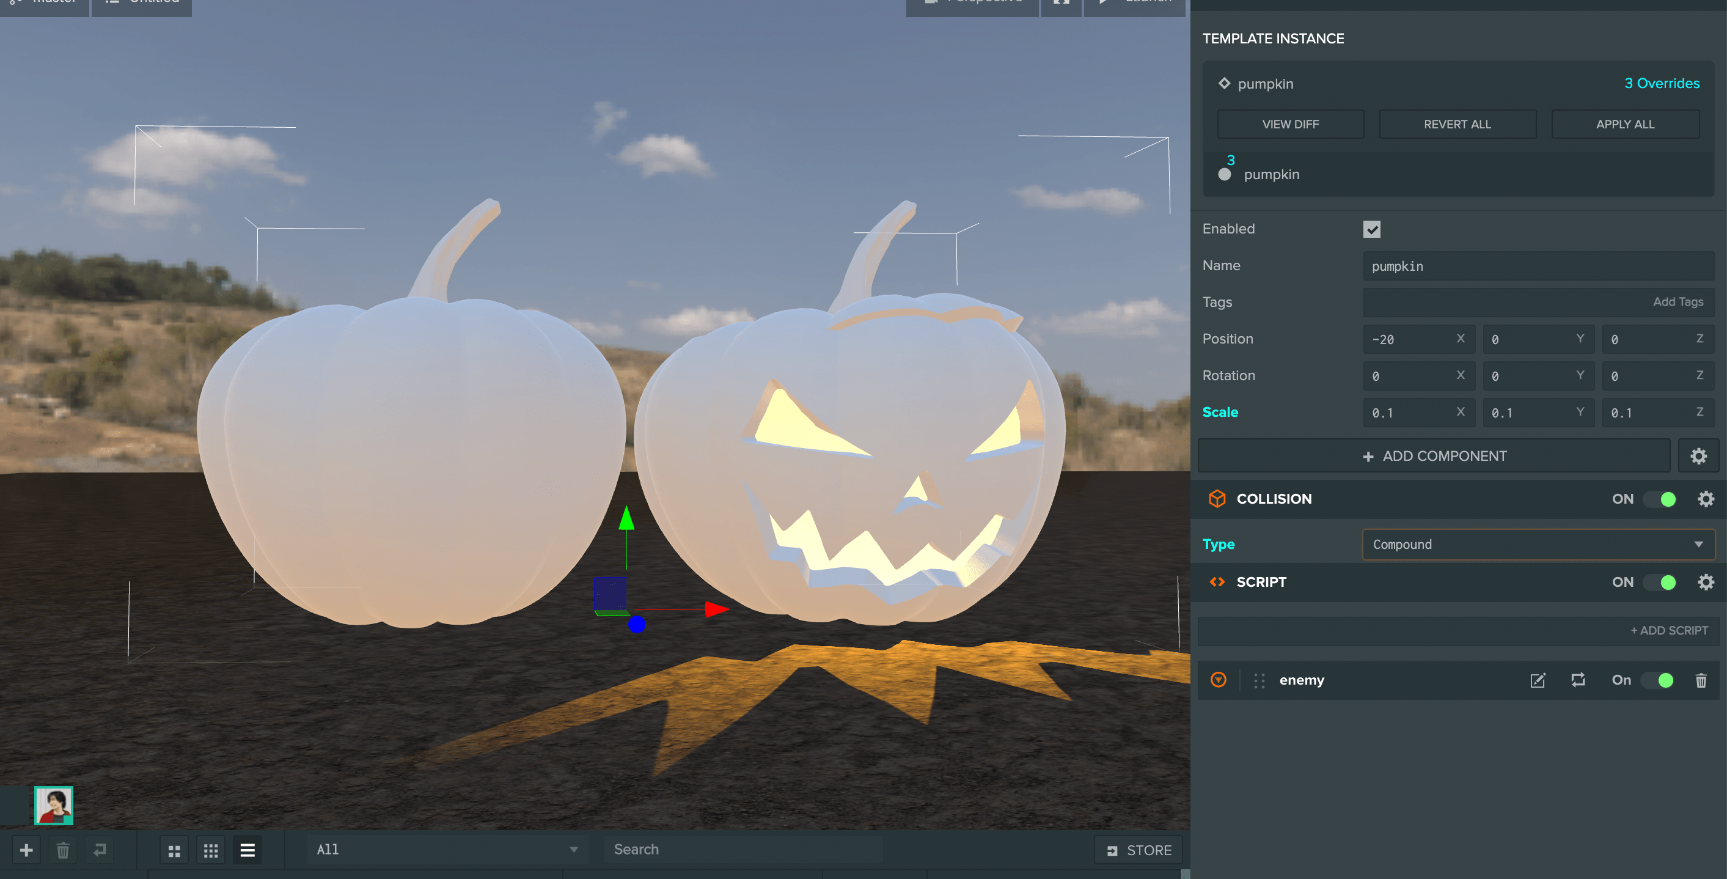Expand the Collision Type dropdown
This screenshot has width=1727, height=879.
pyautogui.click(x=1536, y=544)
